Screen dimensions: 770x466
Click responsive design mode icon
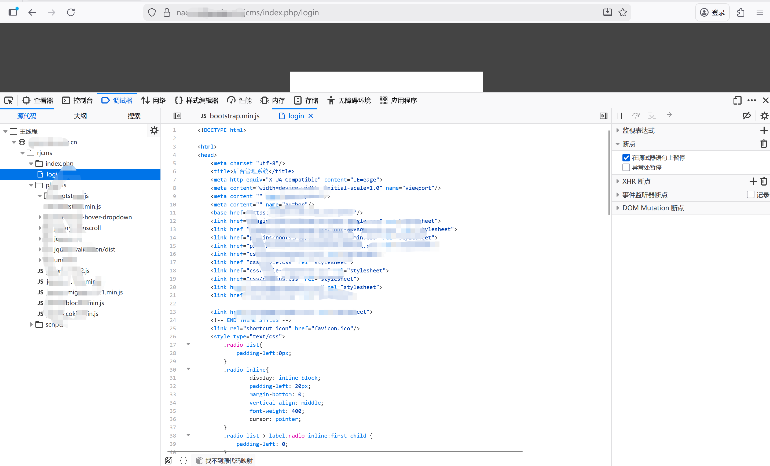point(737,101)
